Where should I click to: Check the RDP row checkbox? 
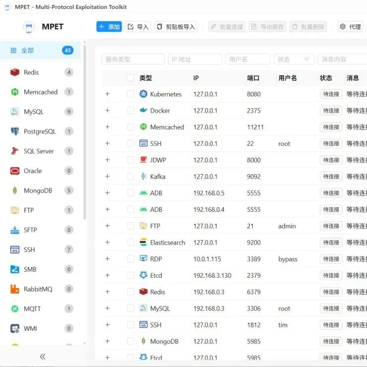coord(130,259)
